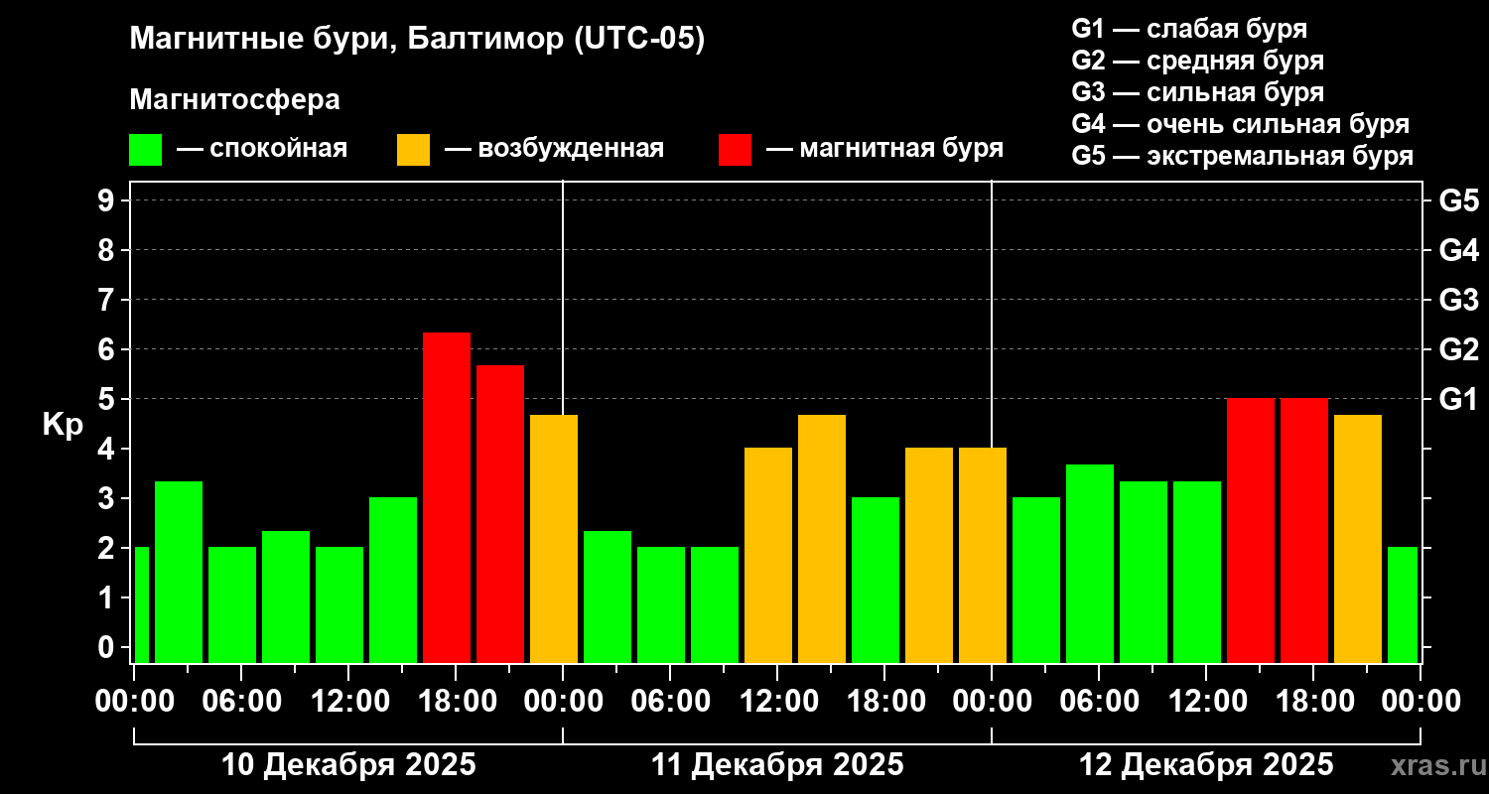Click the second red bar on 12 December
The image size is (1489, 794).
(1304, 530)
